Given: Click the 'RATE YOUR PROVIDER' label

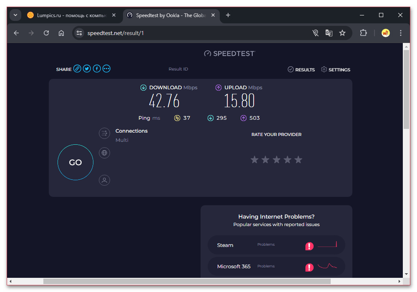Looking at the screenshot, I should click(276, 135).
